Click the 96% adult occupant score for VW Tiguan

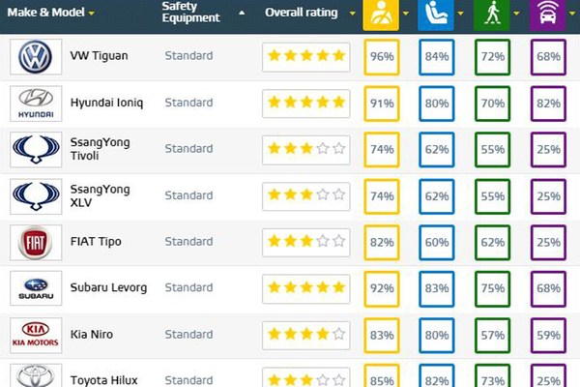(382, 57)
